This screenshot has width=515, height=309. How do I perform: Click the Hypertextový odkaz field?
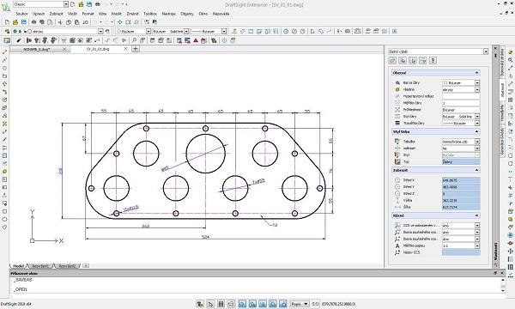pyautogui.click(x=461, y=96)
